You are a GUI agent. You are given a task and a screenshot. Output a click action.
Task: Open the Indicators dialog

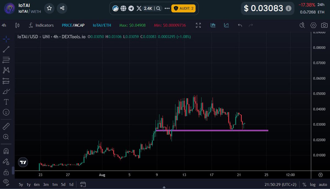click(x=41, y=25)
